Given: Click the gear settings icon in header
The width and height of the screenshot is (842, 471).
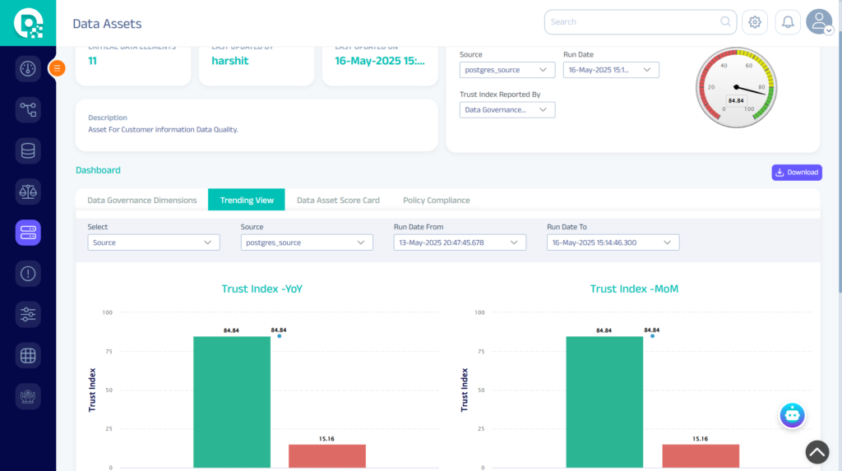Looking at the screenshot, I should click(x=755, y=22).
